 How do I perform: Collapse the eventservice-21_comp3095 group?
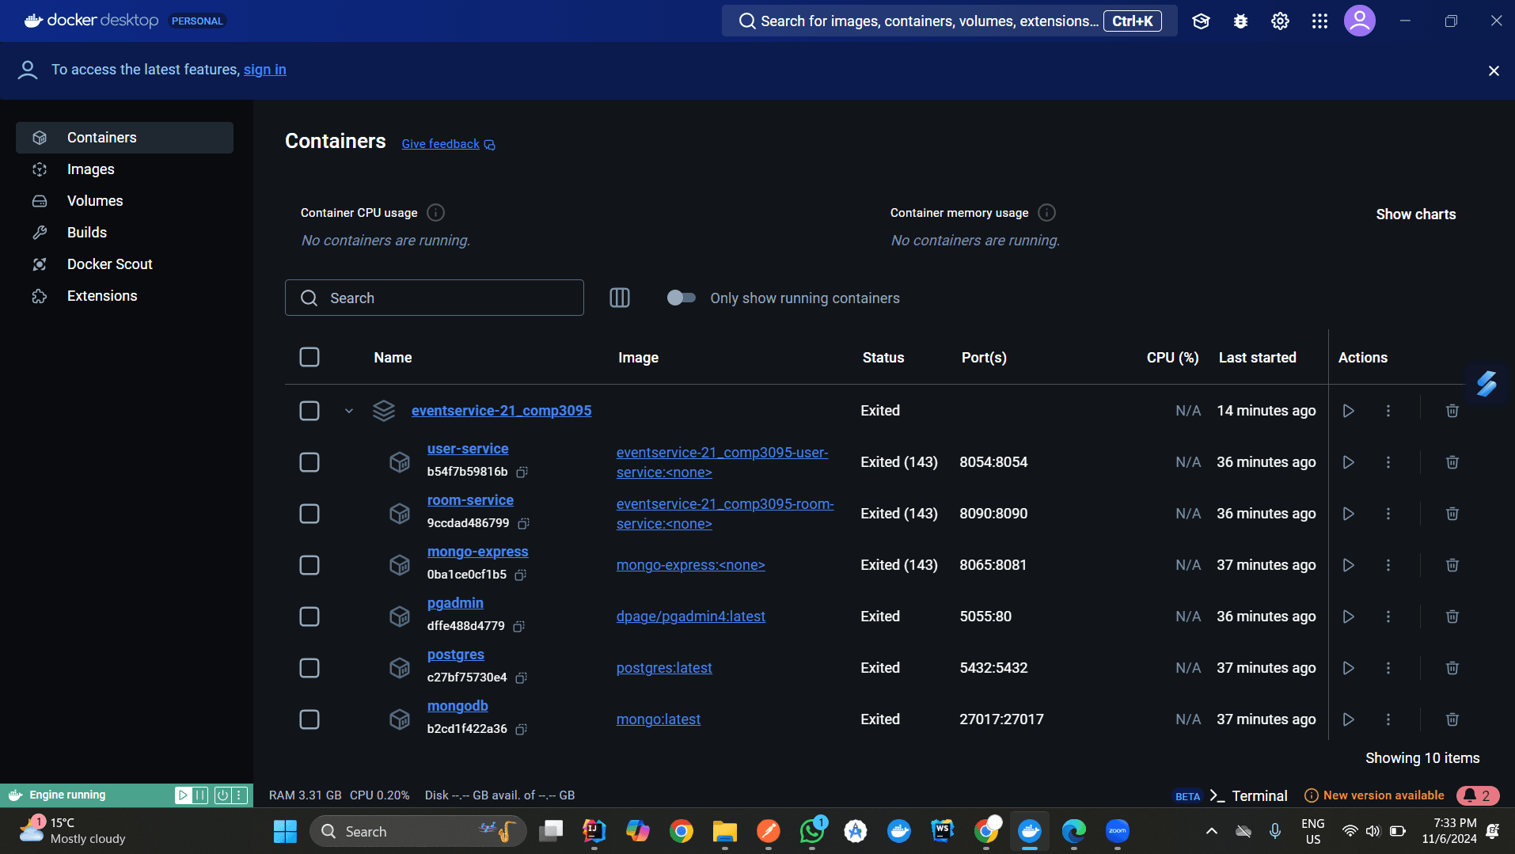tap(348, 410)
